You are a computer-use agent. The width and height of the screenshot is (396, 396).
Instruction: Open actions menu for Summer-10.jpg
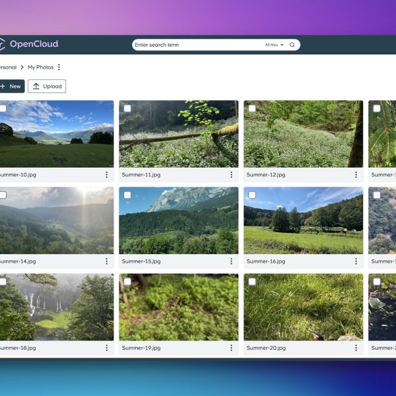point(106,174)
